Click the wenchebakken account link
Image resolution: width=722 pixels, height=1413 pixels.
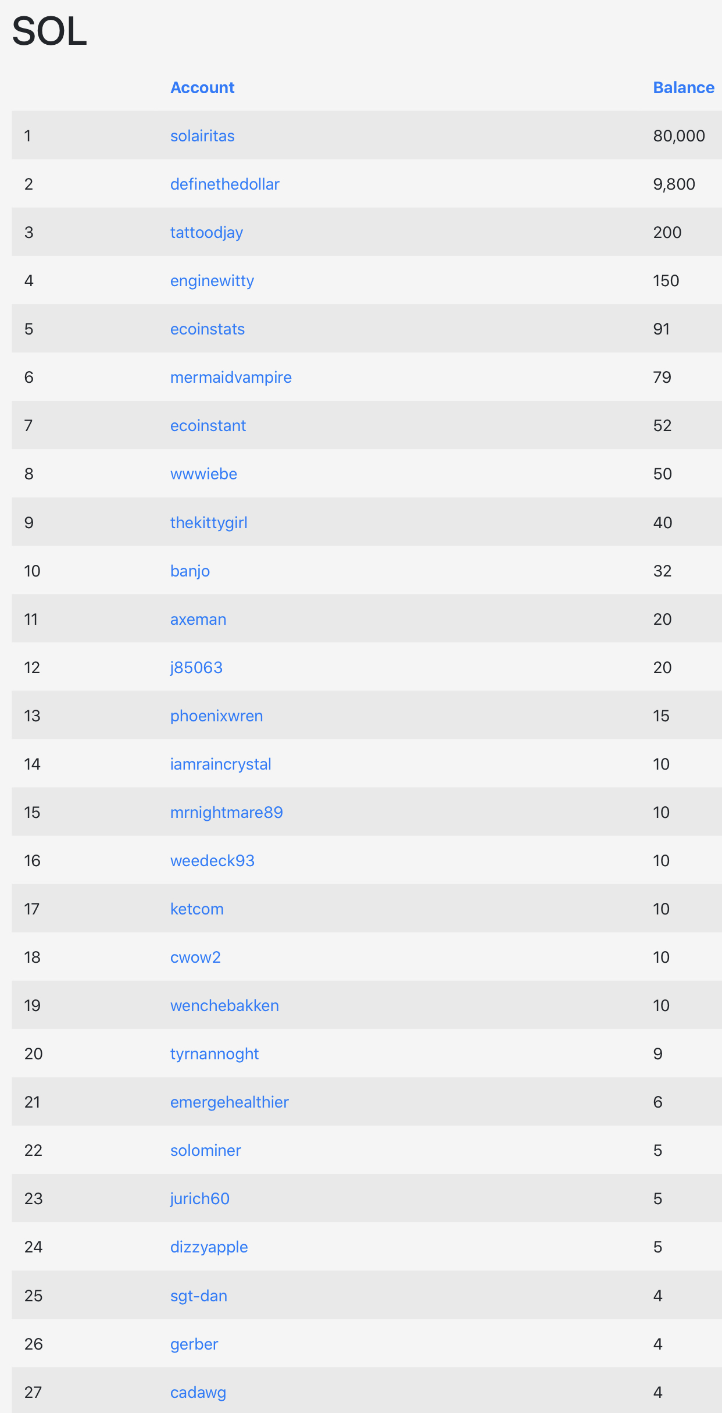(224, 1005)
